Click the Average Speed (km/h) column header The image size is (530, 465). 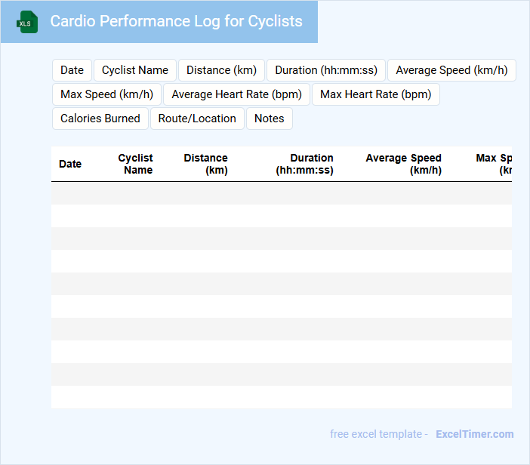pyautogui.click(x=404, y=164)
